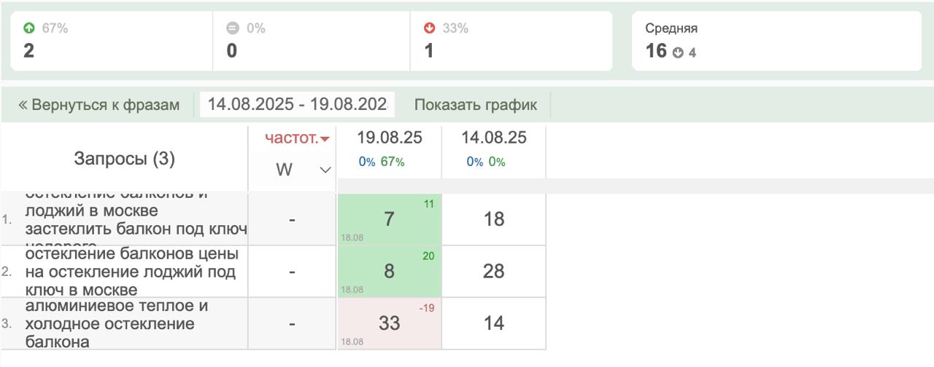Click the green up-arrow improved positions icon
Image resolution: width=934 pixels, height=367 pixels.
point(29,28)
